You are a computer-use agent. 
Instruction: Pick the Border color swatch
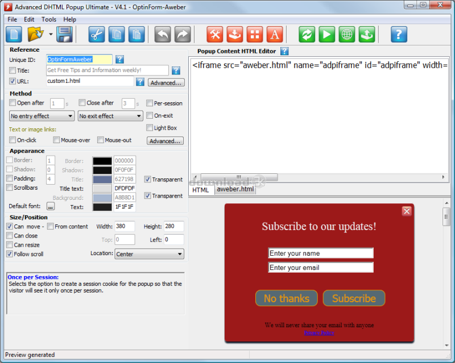[102, 161]
